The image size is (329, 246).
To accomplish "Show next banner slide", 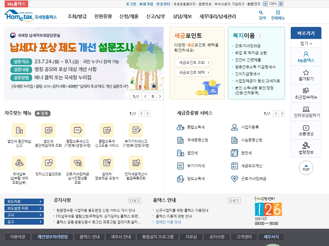I will [x=160, y=97].
